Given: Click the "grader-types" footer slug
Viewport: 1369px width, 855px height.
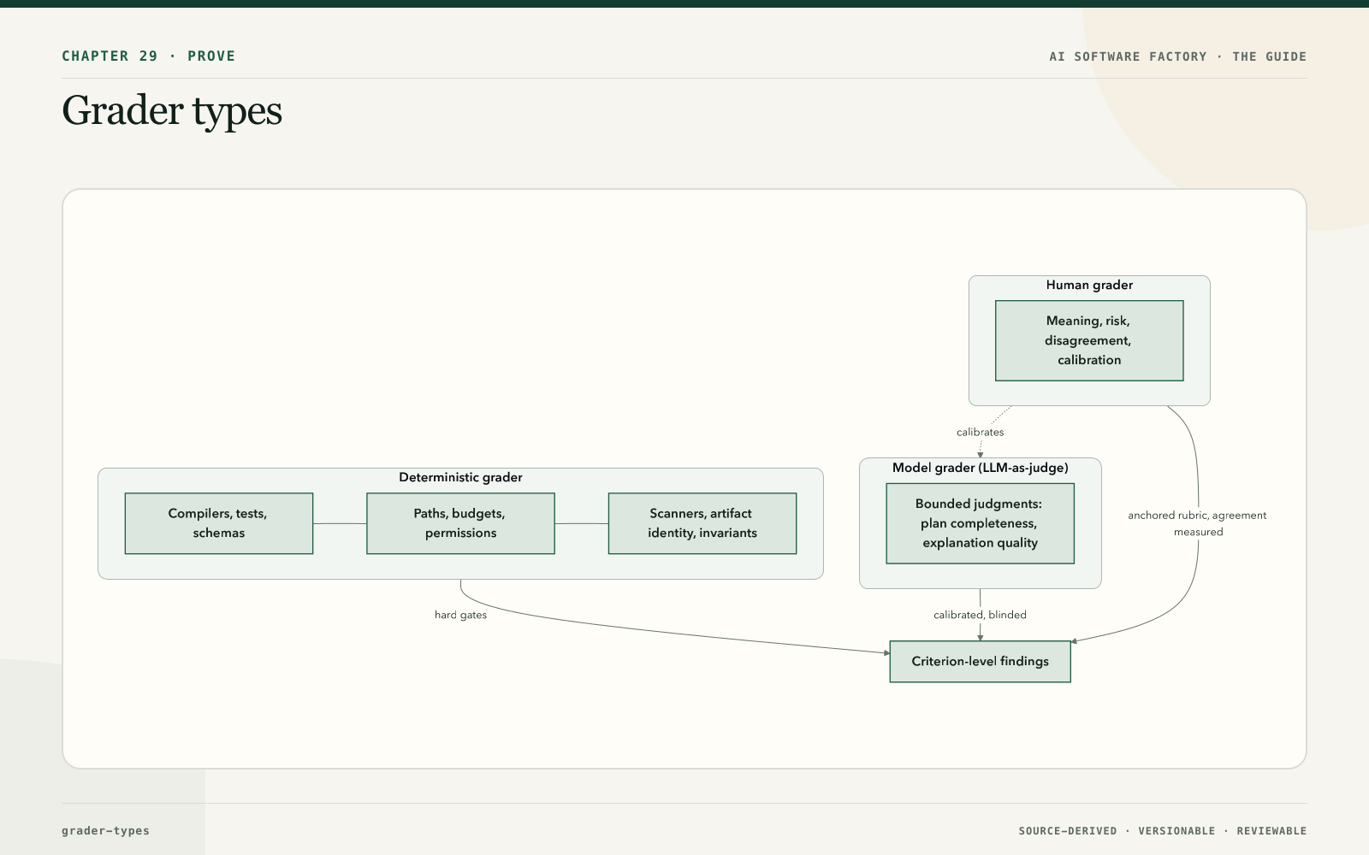Looking at the screenshot, I should pyautogui.click(x=105, y=831).
